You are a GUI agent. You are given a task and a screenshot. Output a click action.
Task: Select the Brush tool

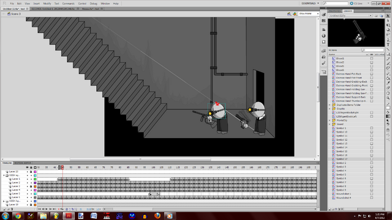tap(388, 64)
